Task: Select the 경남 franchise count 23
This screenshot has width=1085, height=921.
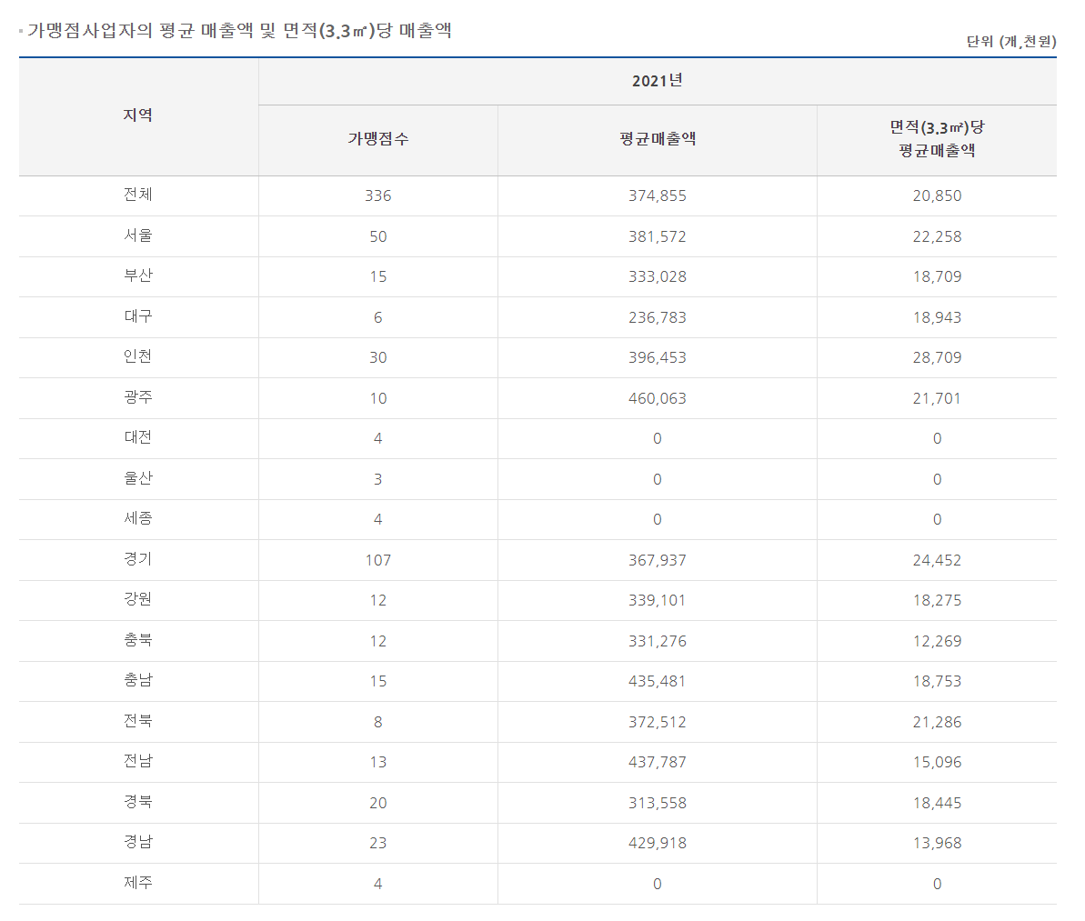Action: 377,843
